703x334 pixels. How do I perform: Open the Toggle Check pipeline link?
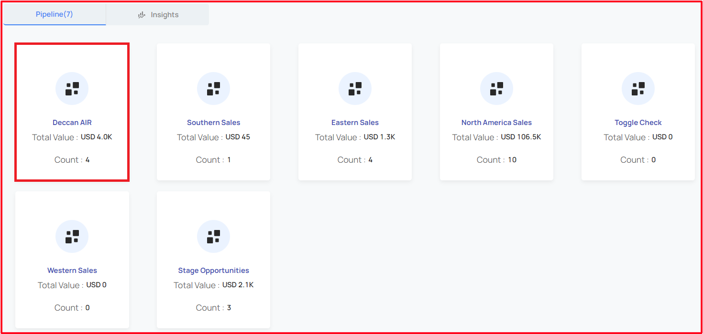pos(638,123)
